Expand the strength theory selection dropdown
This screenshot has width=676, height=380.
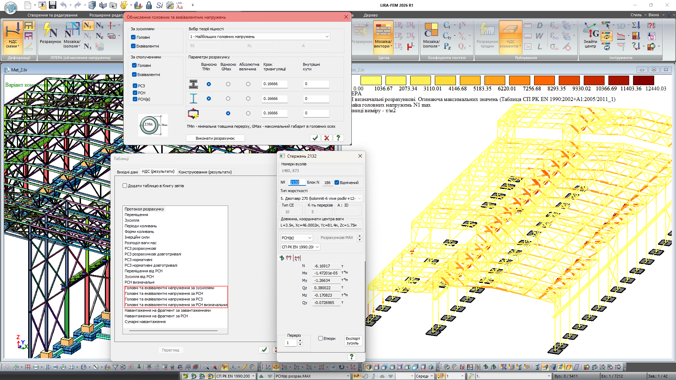click(x=327, y=37)
